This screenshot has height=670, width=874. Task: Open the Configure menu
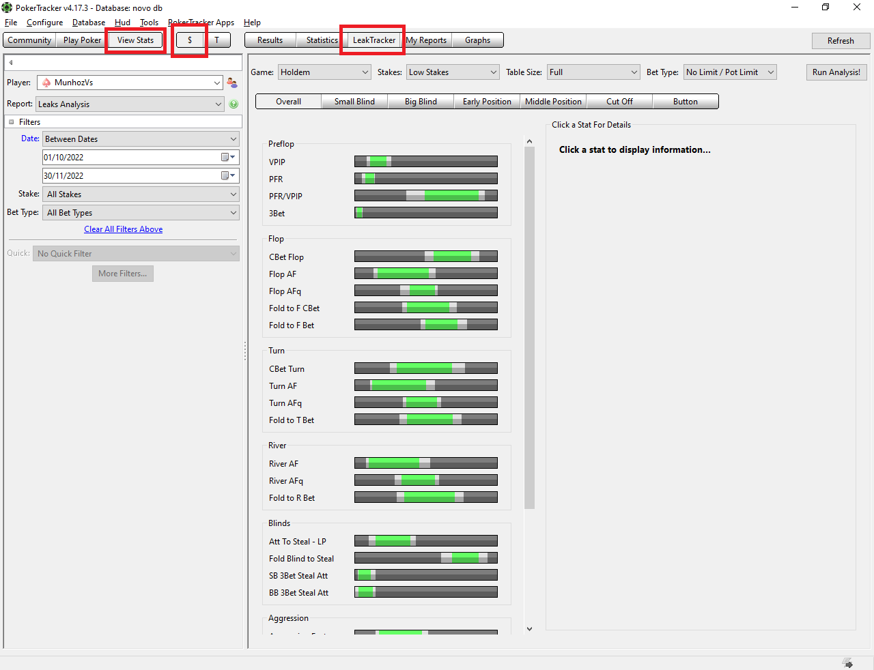(x=45, y=23)
